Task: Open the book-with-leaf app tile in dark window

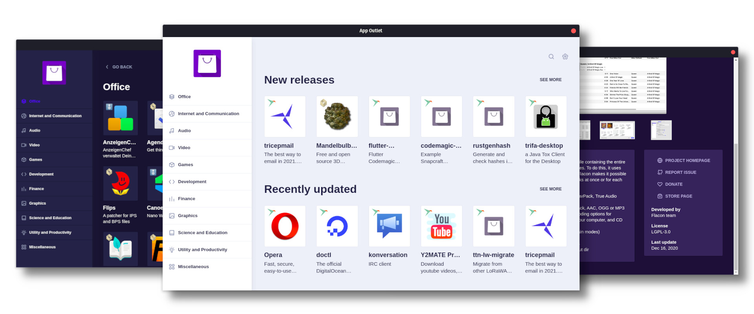Action: pyautogui.click(x=121, y=249)
